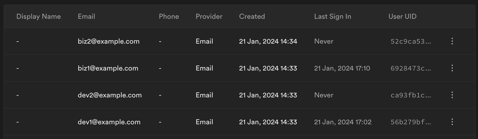The image size is (478, 139).
Task: Click the Provider column header
Action: pos(209,16)
